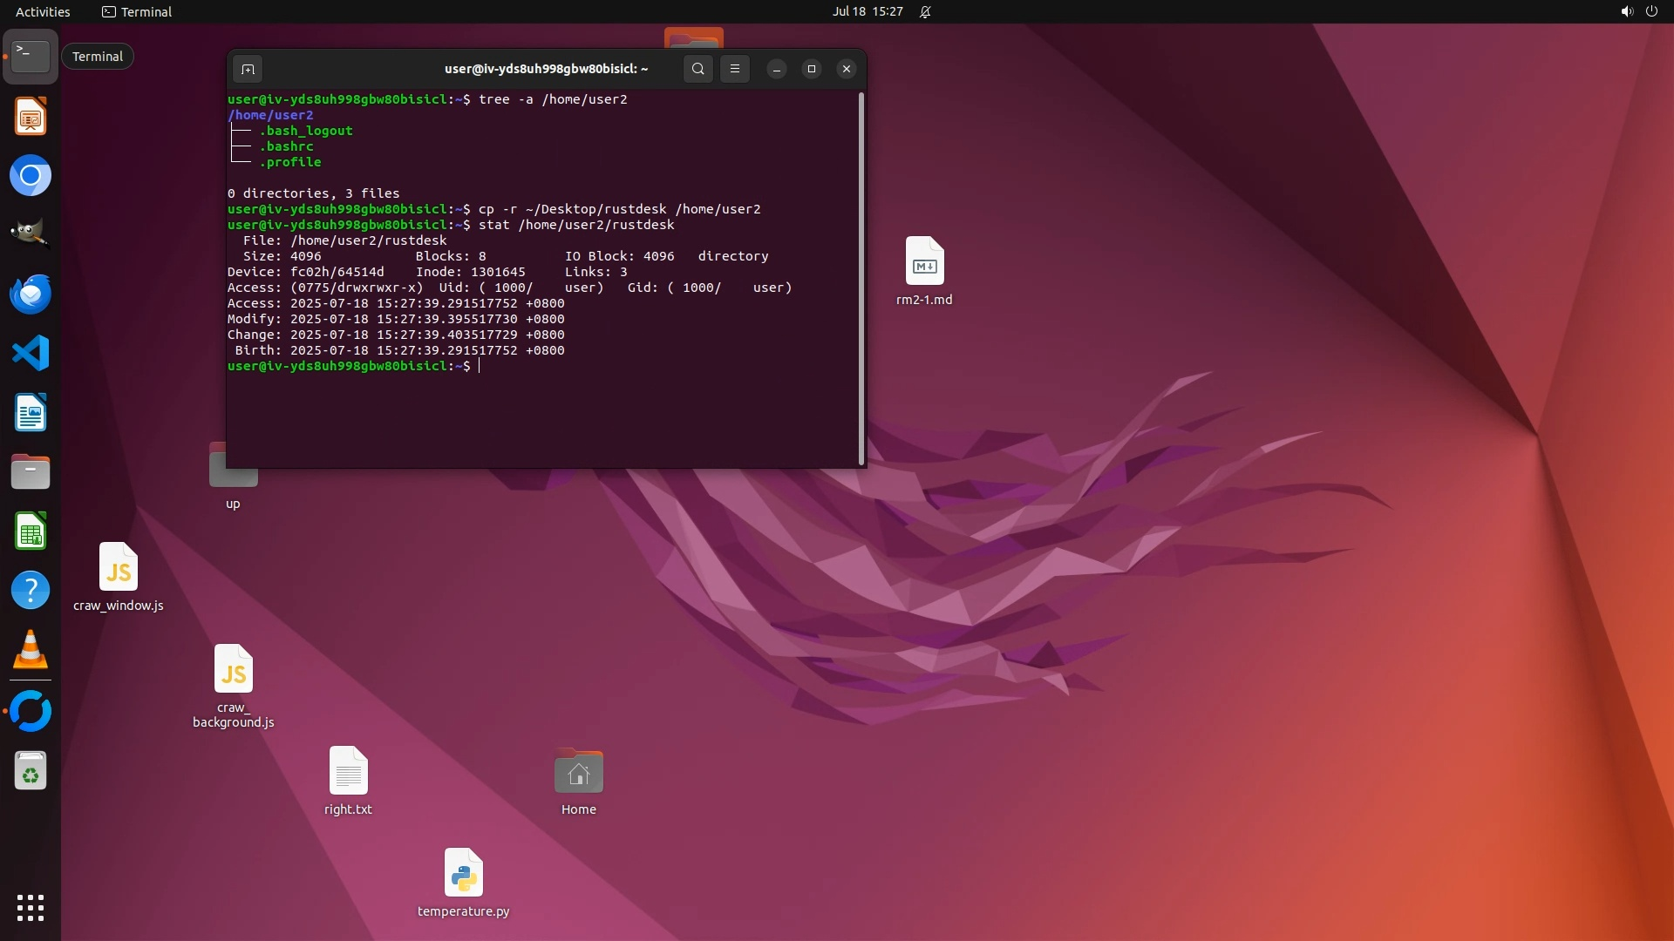Select the temperature.py desktop file

click(x=463, y=874)
